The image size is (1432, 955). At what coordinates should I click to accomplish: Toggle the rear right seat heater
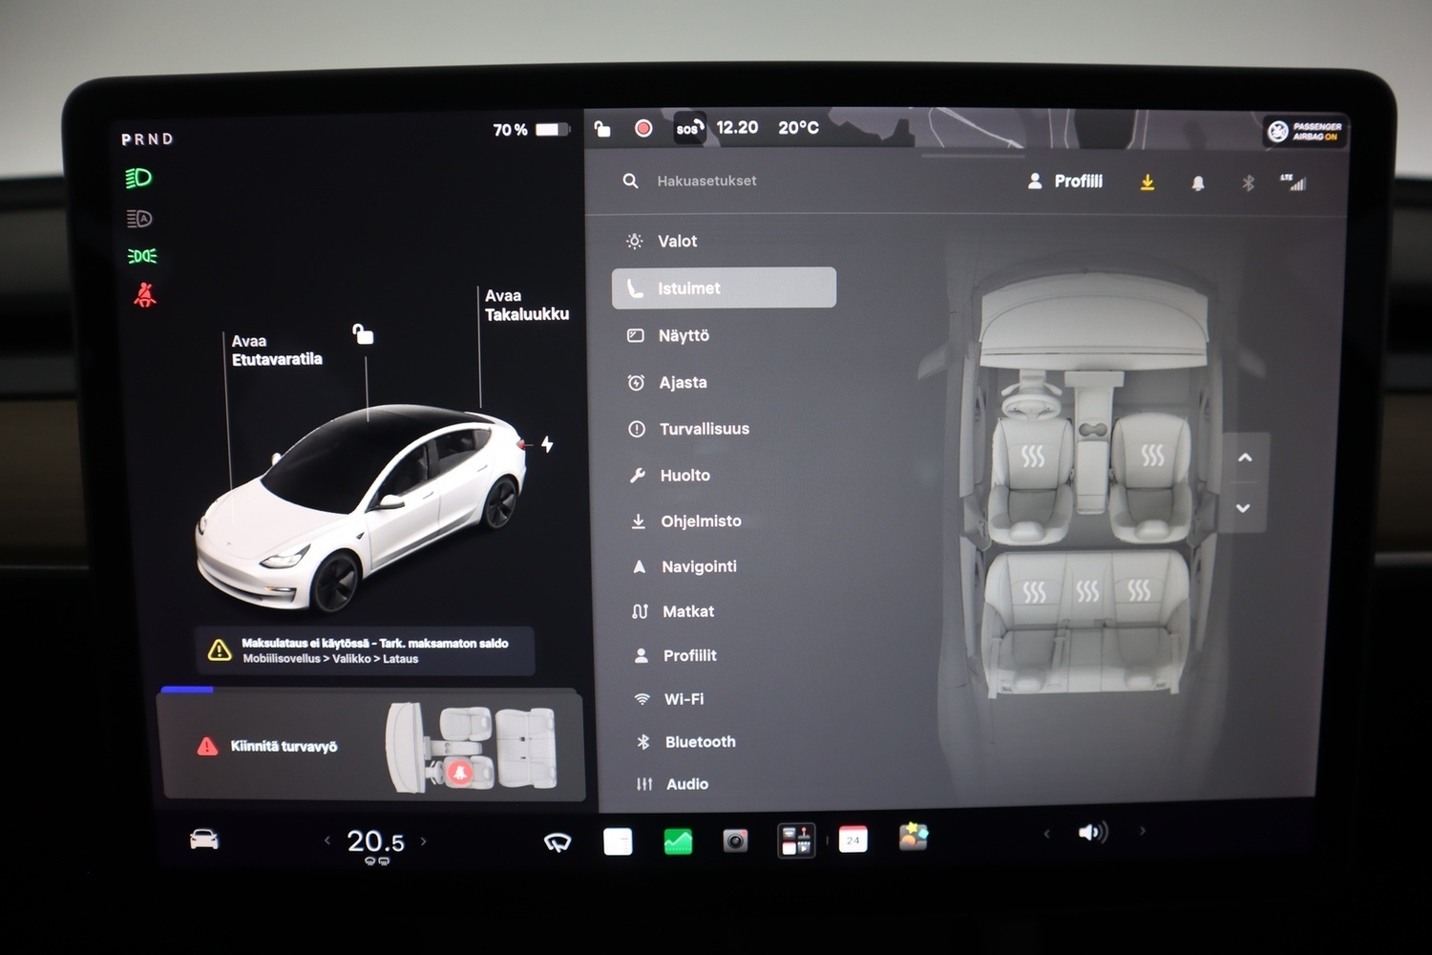(x=1139, y=591)
